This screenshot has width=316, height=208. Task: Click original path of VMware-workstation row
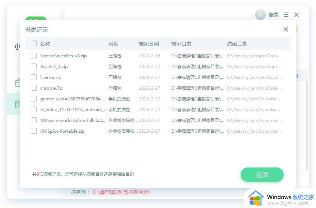[x=254, y=120]
